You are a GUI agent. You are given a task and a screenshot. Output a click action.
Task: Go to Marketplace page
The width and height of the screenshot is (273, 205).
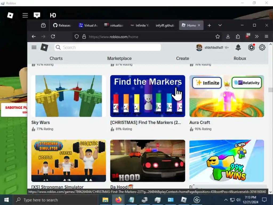(x=119, y=58)
